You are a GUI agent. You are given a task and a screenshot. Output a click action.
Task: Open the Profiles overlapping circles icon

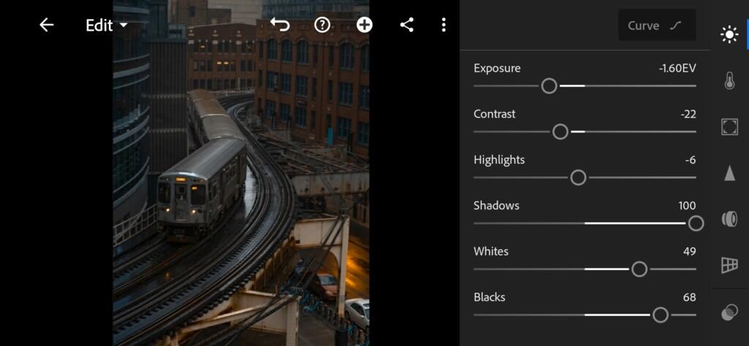pos(729,313)
